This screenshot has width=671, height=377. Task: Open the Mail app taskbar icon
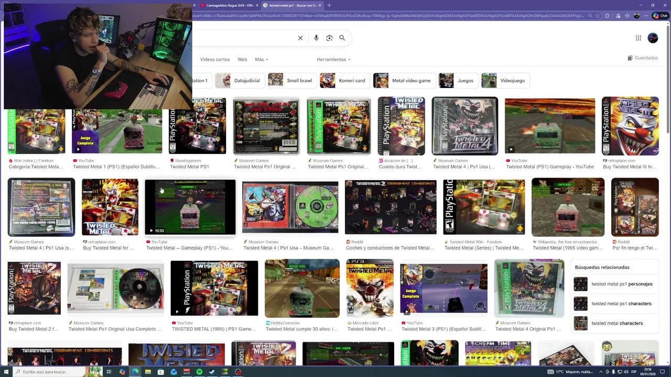pyautogui.click(x=174, y=372)
